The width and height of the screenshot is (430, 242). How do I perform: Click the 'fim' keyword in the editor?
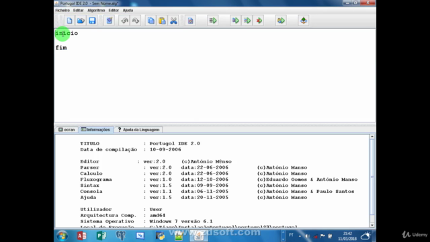click(x=61, y=48)
